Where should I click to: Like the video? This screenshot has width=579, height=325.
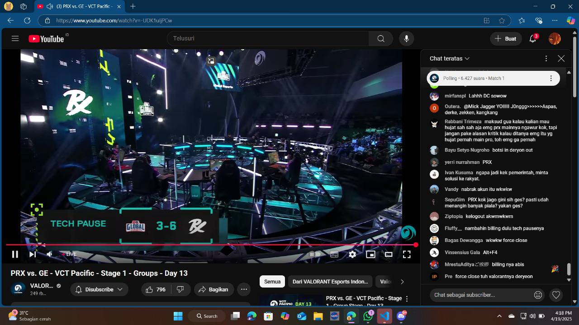[x=155, y=289]
